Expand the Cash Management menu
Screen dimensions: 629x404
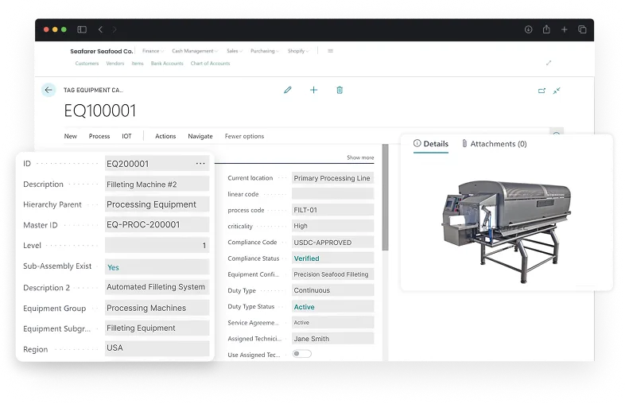point(195,51)
